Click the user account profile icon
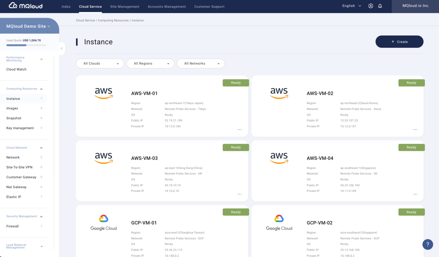This screenshot has height=257, width=439. point(371,5)
